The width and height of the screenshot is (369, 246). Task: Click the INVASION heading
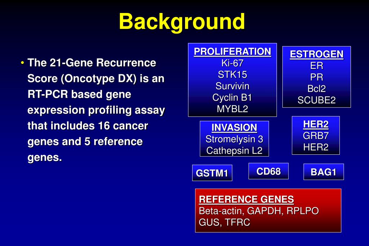(234, 128)
